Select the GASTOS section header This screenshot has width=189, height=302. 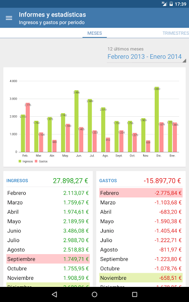click(108, 181)
